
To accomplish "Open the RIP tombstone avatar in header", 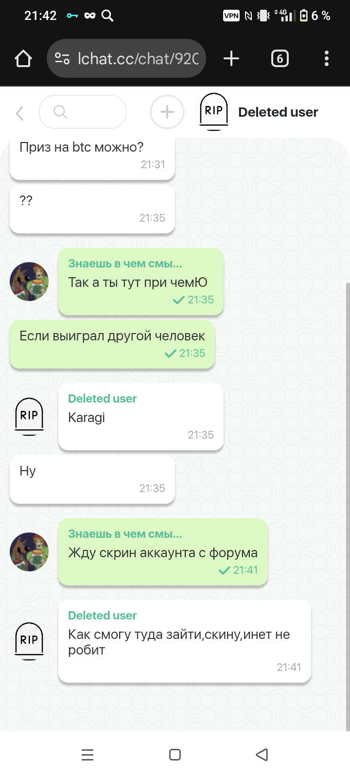I will click(x=214, y=112).
